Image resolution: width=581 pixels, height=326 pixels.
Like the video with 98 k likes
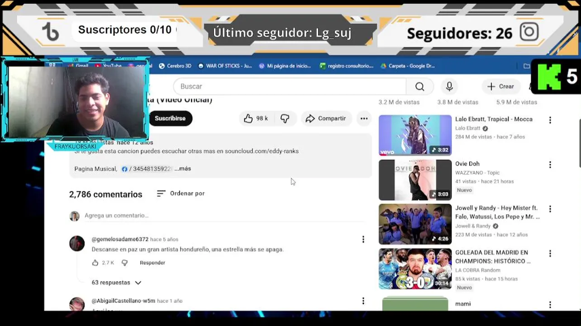256,119
